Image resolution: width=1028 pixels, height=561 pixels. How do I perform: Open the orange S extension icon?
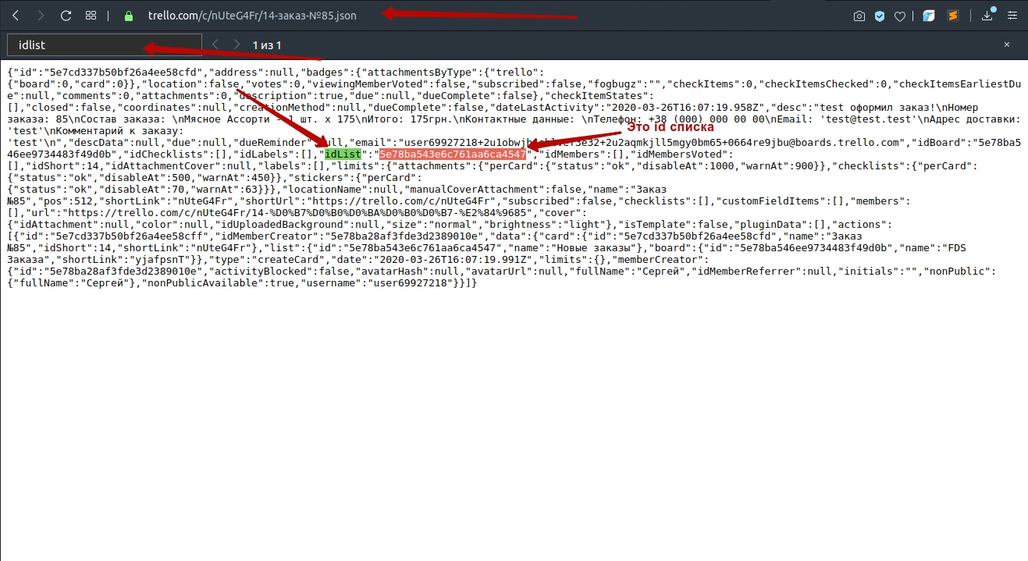[x=952, y=16]
